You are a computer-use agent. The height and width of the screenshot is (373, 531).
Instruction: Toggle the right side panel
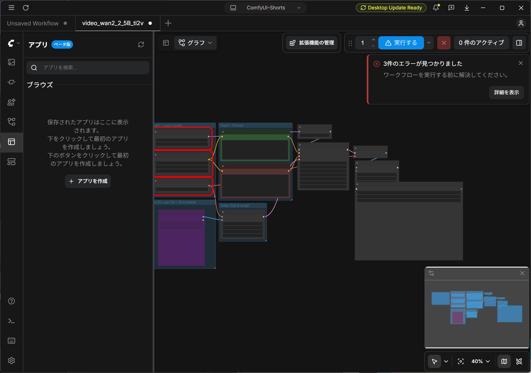pyautogui.click(x=519, y=43)
